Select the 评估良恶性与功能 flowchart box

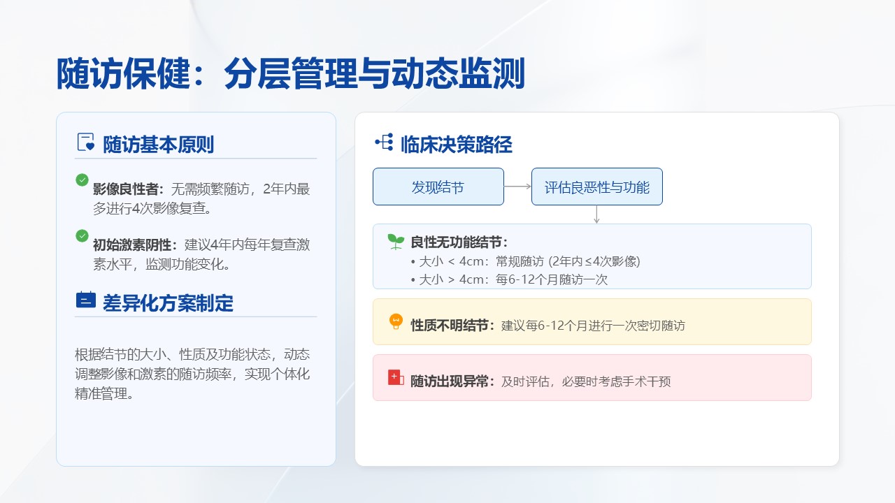coord(596,187)
